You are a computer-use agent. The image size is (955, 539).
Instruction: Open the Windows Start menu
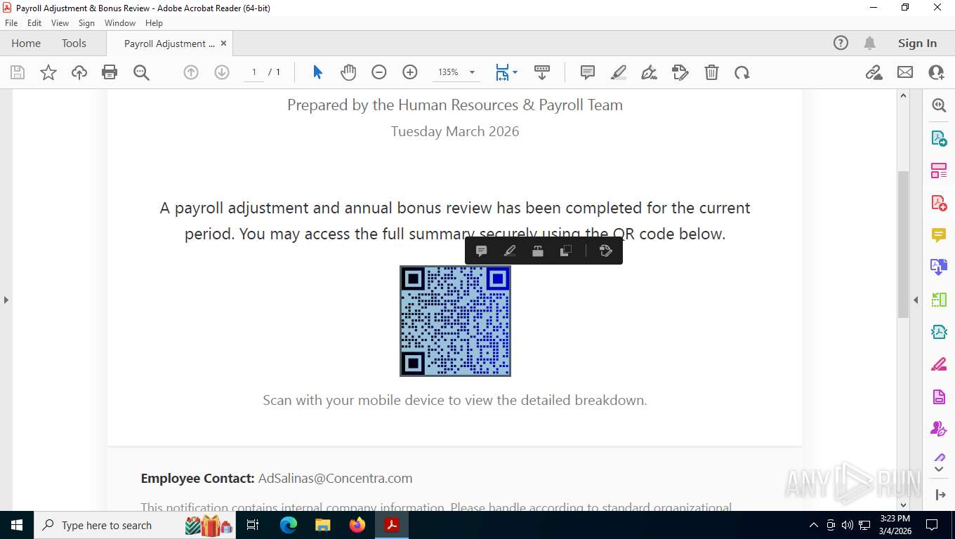[x=16, y=525]
